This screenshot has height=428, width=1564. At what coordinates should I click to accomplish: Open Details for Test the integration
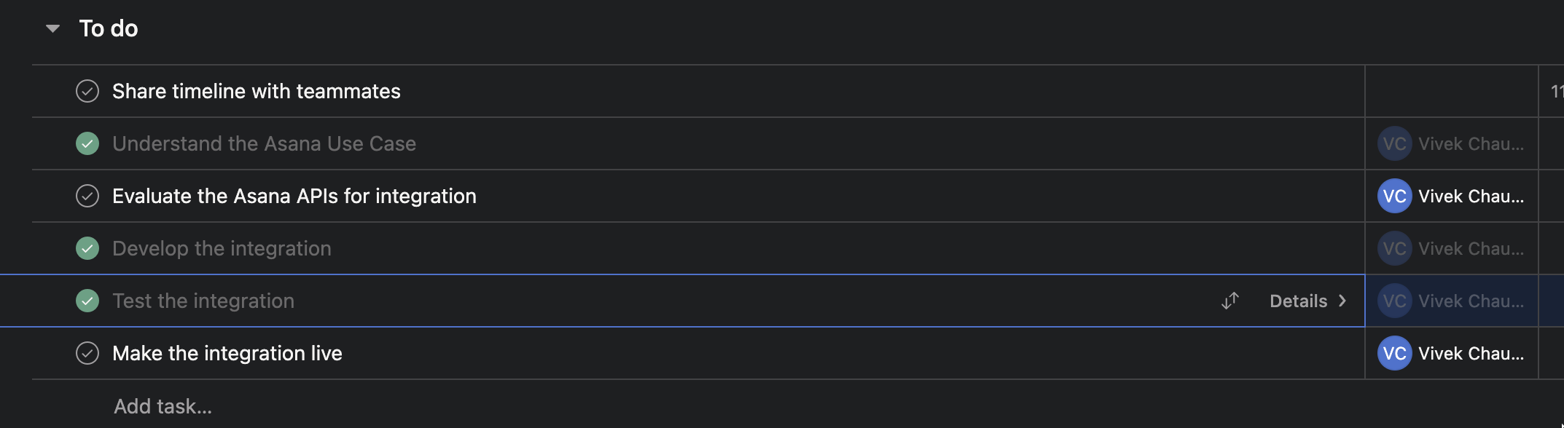pos(1298,301)
